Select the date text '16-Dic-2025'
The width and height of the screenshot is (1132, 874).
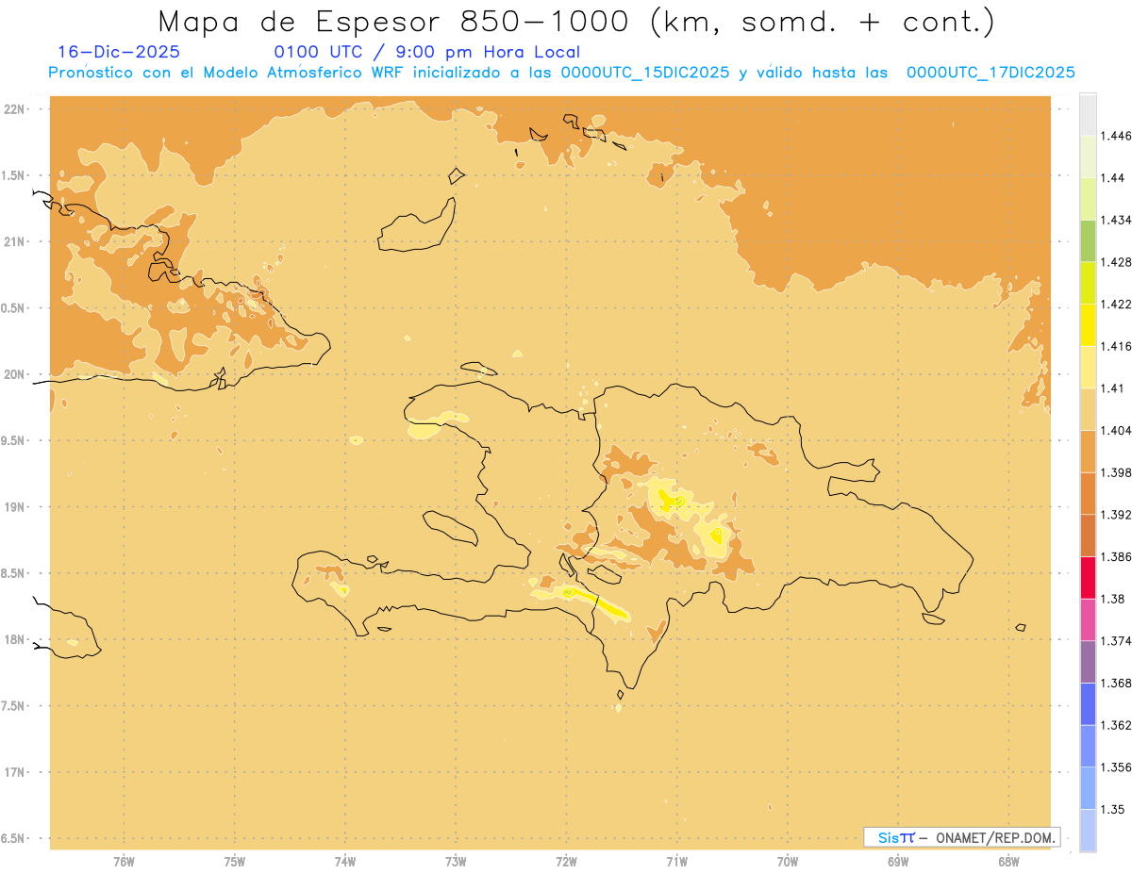coord(119,52)
